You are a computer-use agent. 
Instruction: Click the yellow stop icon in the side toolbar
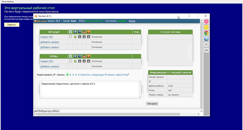click(206, 27)
